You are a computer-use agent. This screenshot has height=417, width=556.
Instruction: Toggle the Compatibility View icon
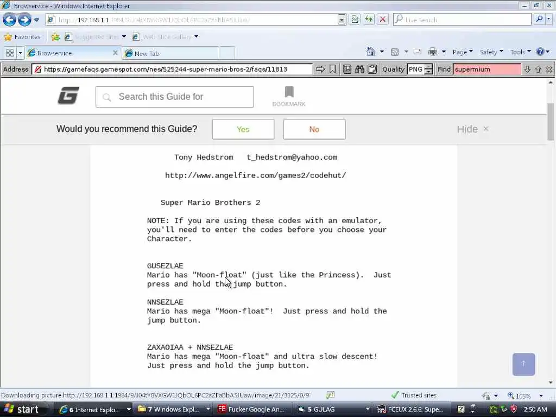pyautogui.click(x=355, y=20)
